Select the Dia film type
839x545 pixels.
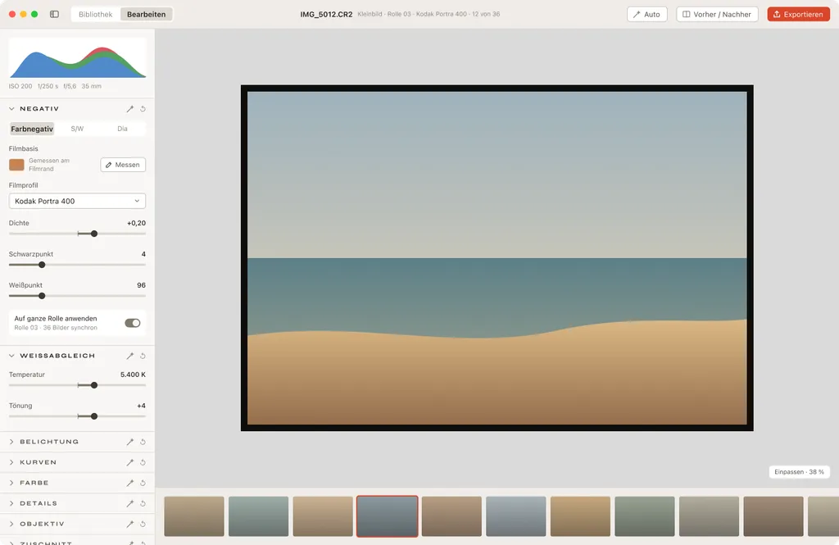click(123, 129)
